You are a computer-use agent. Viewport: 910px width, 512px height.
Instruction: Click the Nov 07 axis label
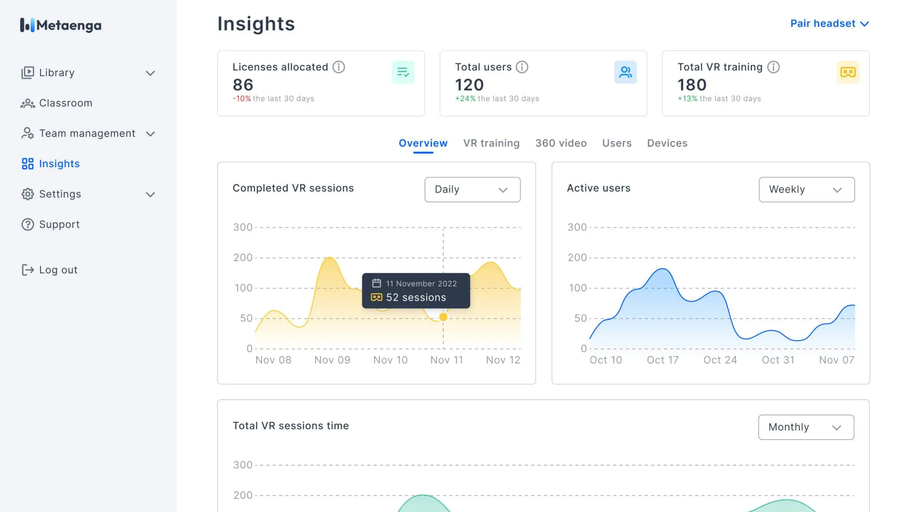click(836, 360)
